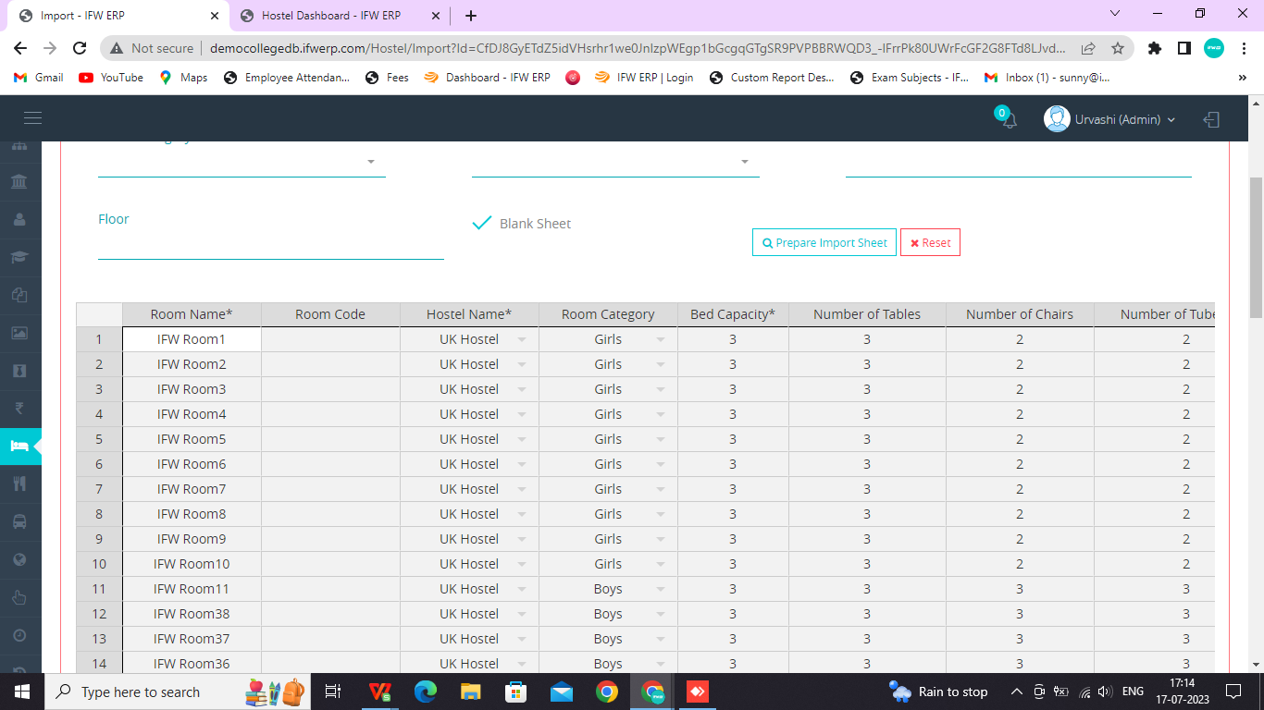Open the weather Rain to stop widget
Viewport: 1264px width, 710px height.
938,692
